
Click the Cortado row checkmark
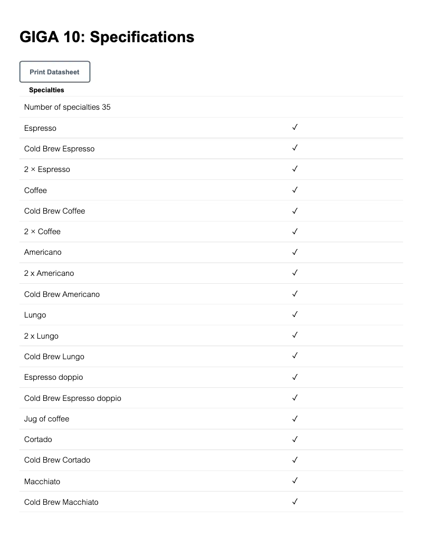click(295, 439)
